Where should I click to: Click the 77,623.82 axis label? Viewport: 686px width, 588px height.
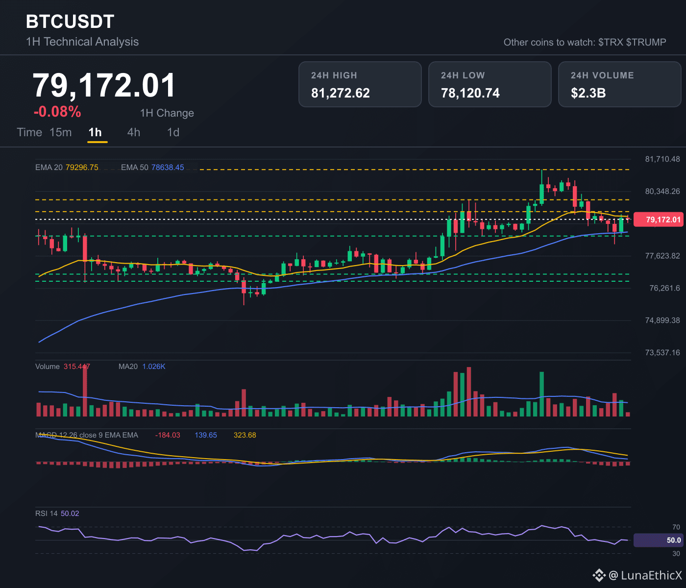[x=662, y=256]
